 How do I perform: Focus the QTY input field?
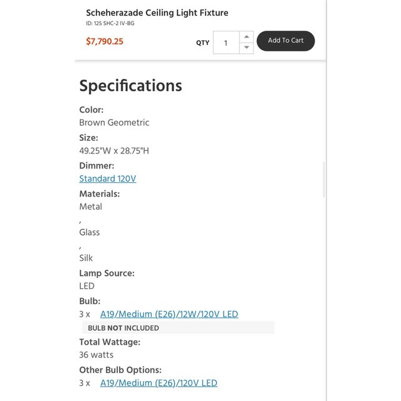click(226, 43)
